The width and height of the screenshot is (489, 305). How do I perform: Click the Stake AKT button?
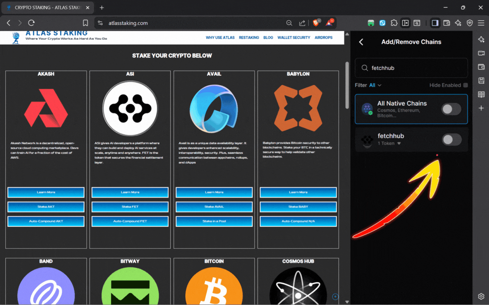(x=46, y=207)
